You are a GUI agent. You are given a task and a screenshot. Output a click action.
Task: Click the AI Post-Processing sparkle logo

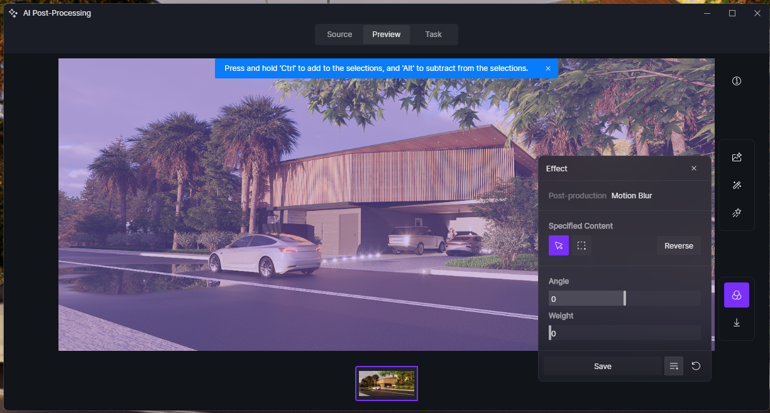13,13
